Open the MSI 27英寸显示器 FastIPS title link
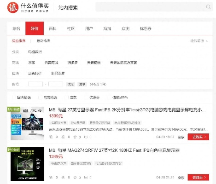 pos(127,110)
